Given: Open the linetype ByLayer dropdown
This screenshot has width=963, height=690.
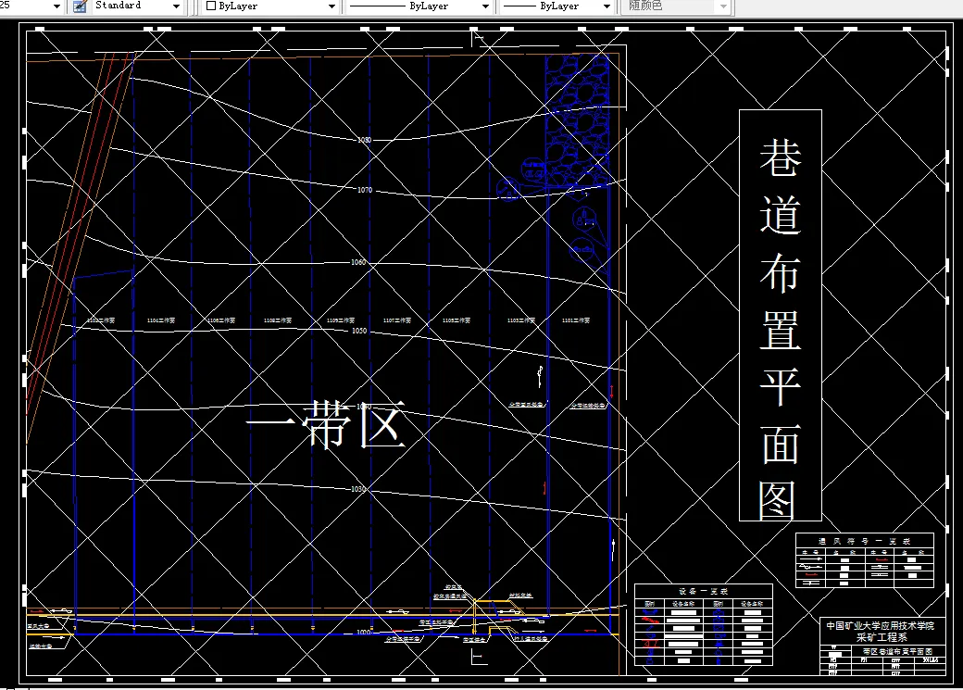Looking at the screenshot, I should (485, 6).
